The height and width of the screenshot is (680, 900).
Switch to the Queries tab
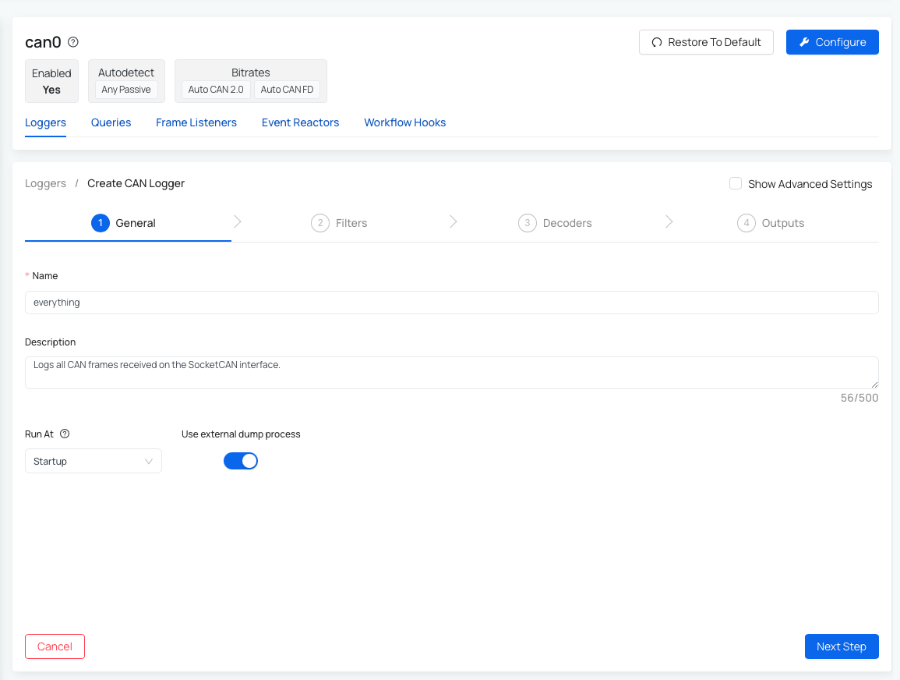[111, 122]
